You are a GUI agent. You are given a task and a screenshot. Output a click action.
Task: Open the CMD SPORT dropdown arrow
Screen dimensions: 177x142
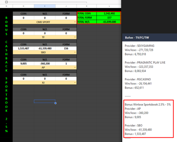(x=75, y=22)
